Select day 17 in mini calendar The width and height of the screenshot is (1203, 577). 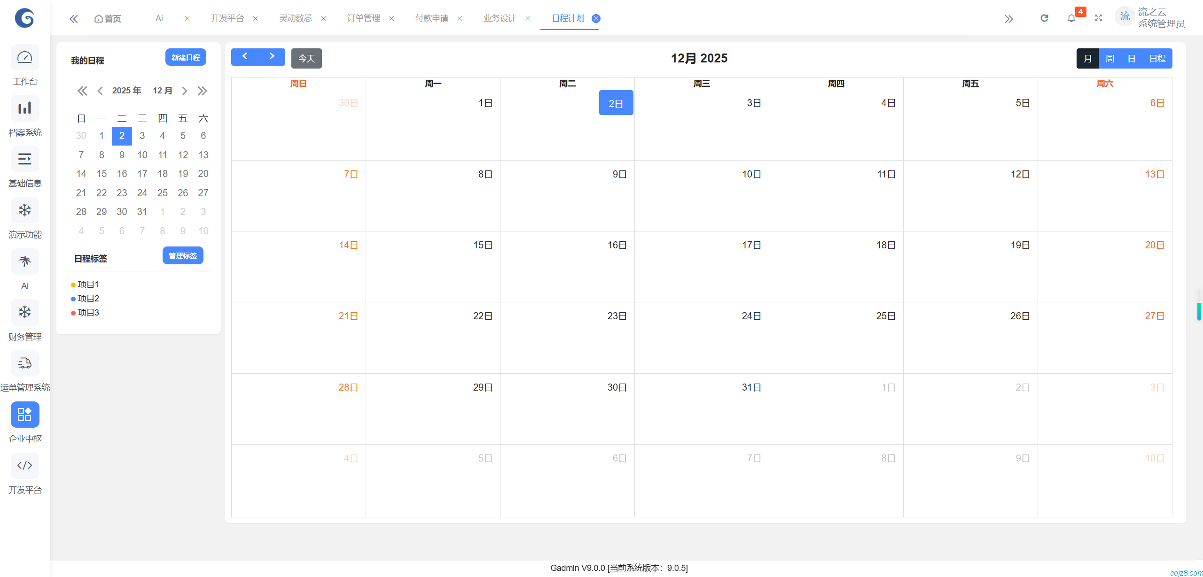tap(142, 174)
